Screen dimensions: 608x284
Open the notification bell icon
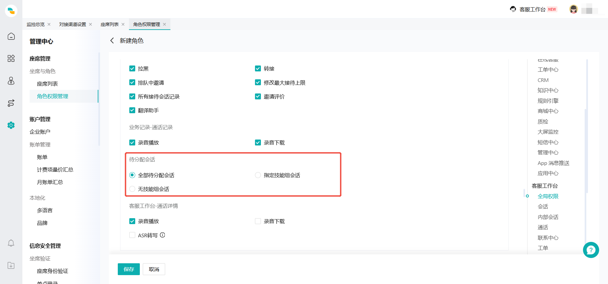11,243
